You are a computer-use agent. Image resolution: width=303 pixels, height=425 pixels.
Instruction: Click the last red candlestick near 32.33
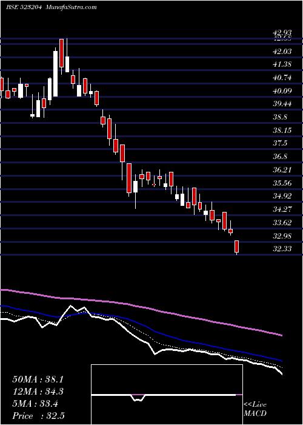(x=237, y=246)
